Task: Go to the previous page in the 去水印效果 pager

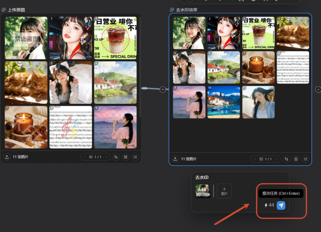Action: (255, 159)
